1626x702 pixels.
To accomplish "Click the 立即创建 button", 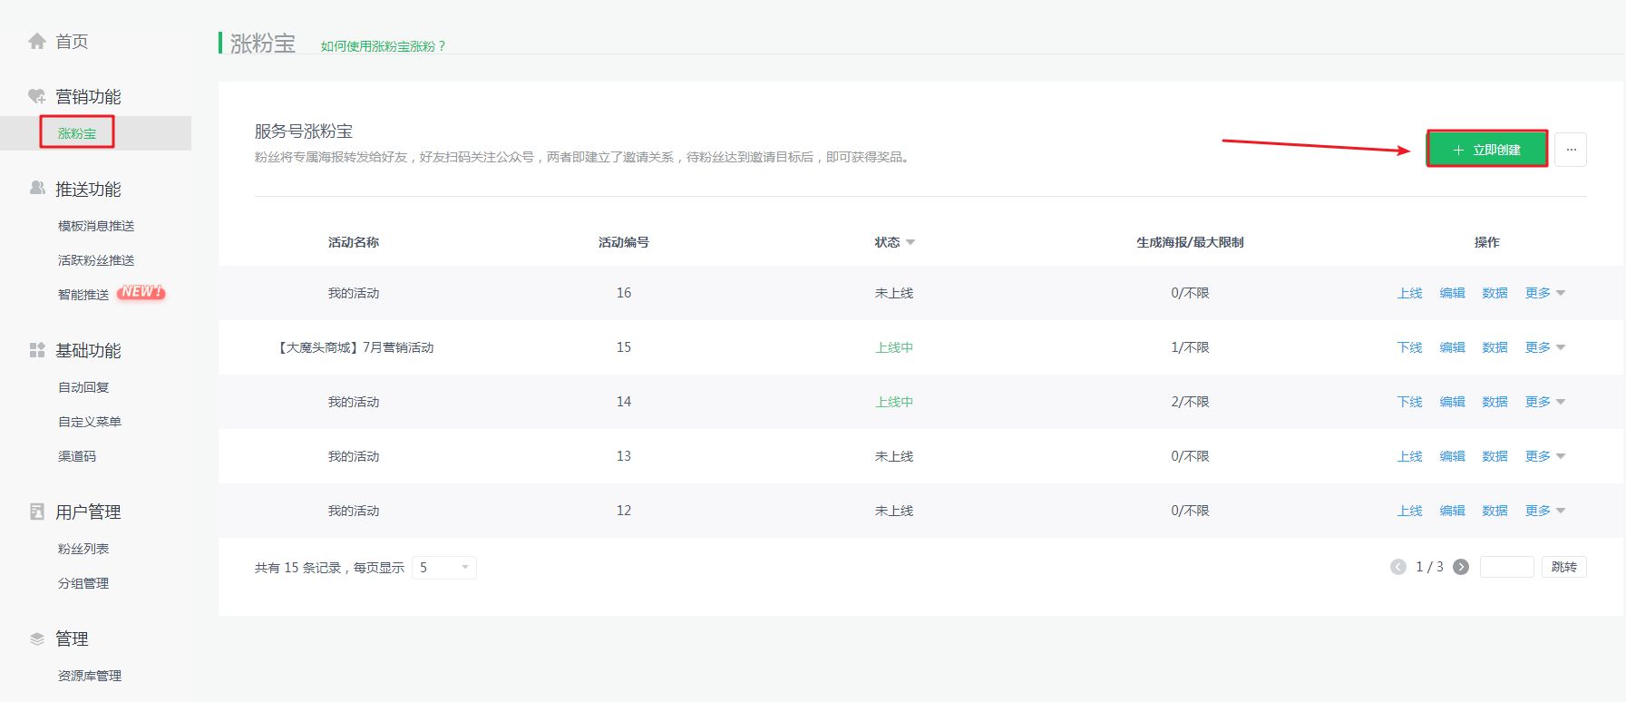I will (1487, 150).
